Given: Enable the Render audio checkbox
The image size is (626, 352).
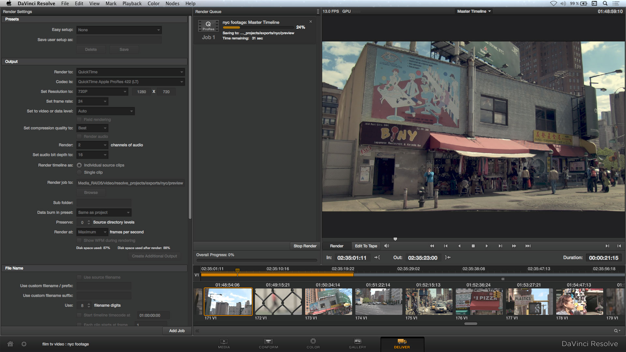Looking at the screenshot, I should click(79, 137).
